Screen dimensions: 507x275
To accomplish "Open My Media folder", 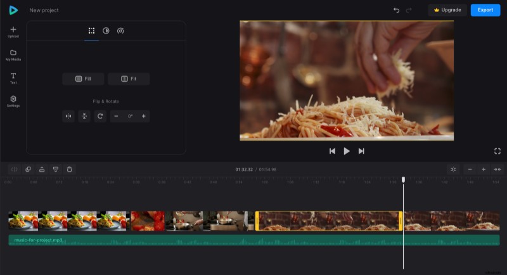I will coord(13,55).
